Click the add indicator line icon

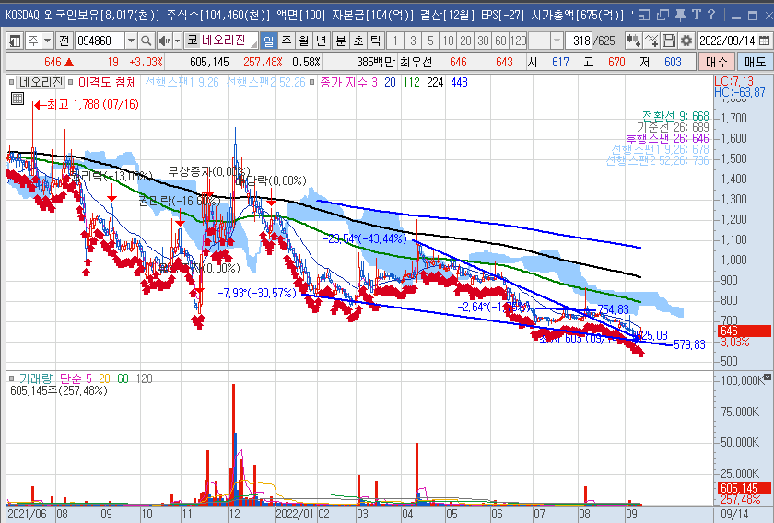point(651,41)
